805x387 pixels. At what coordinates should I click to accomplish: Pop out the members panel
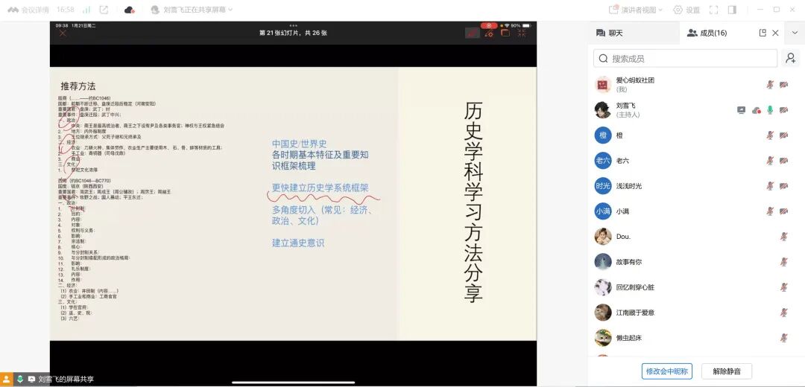coord(763,33)
